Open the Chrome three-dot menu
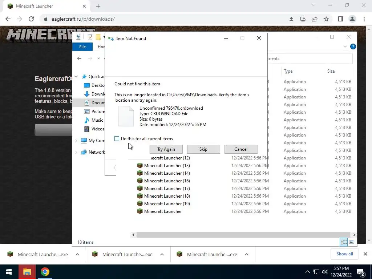The width and height of the screenshot is (372, 279). coord(364,19)
